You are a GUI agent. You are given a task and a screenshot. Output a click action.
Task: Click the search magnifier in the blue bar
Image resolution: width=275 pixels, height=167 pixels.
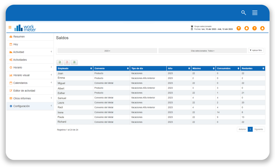pyautogui.click(x=243, y=13)
